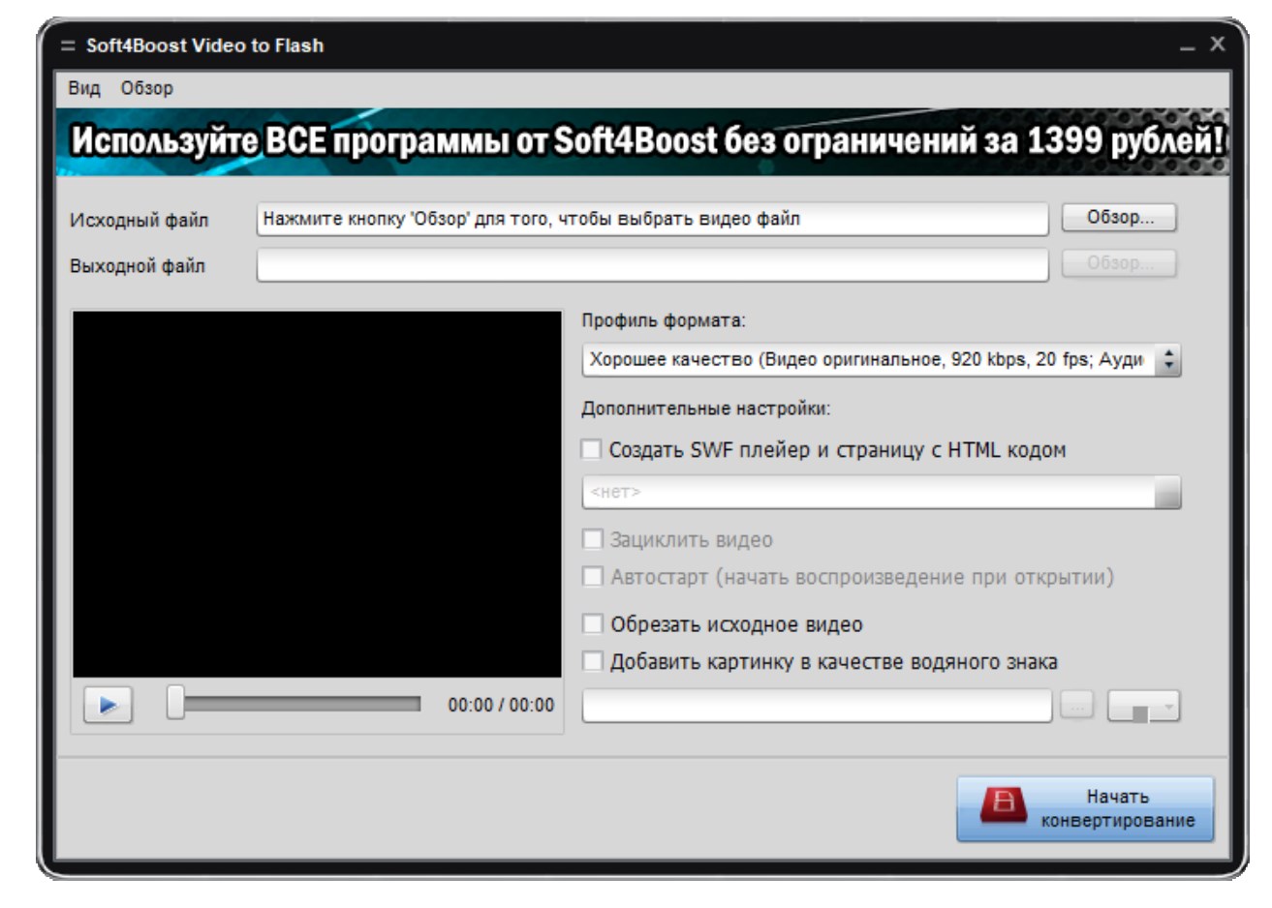Click the format profile stepper arrows
Image resolution: width=1272 pixels, height=908 pixels.
1175,357
